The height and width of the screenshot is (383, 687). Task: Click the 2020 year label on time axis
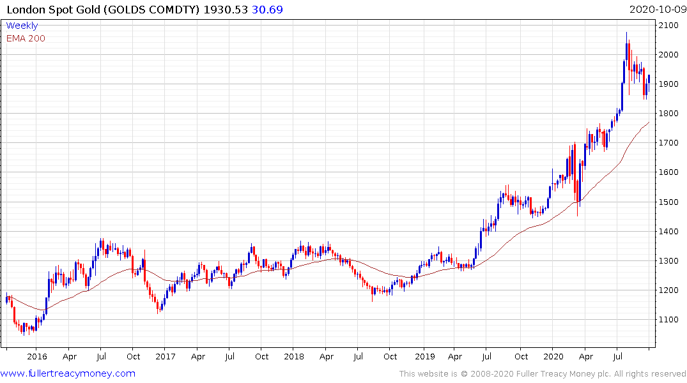(x=553, y=356)
